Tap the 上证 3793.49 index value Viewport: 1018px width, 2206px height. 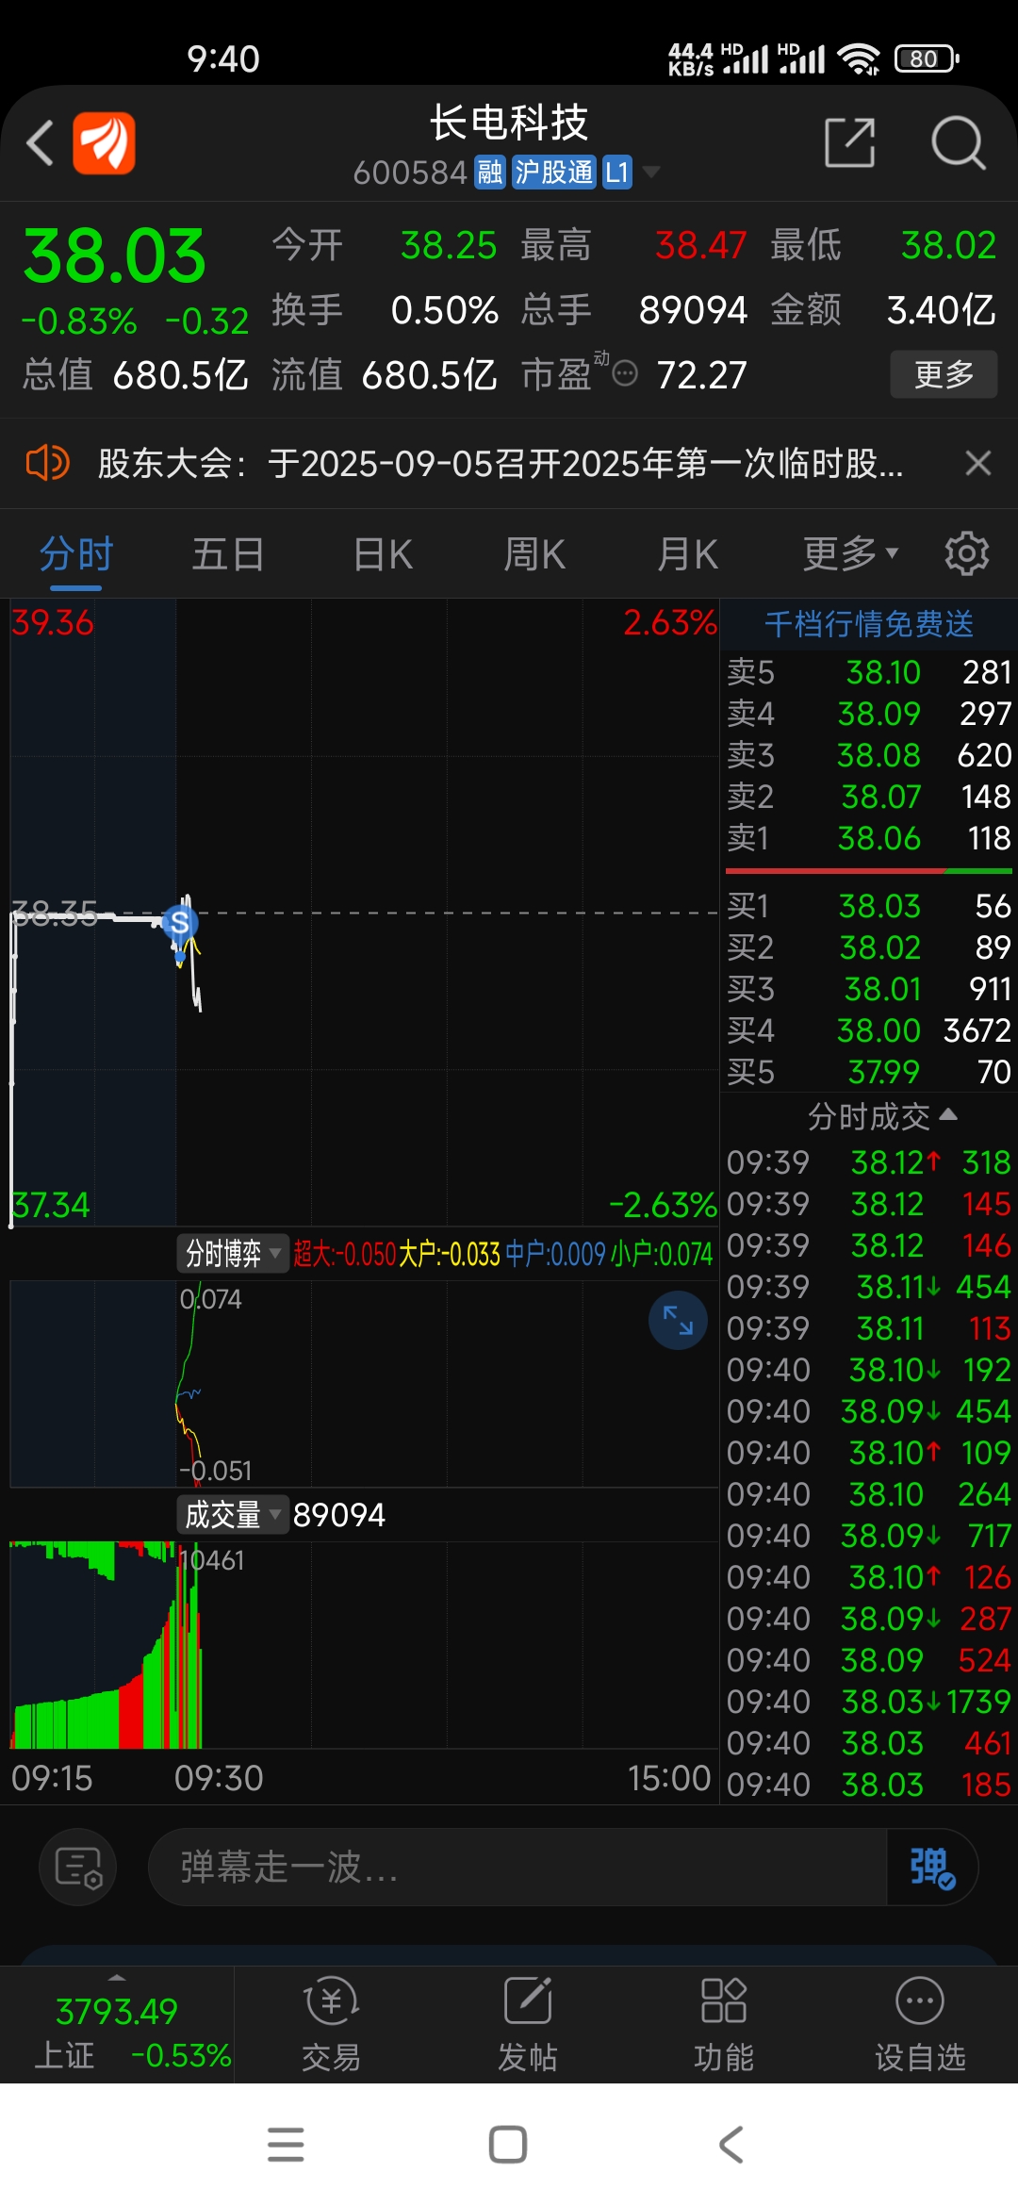tap(117, 2011)
